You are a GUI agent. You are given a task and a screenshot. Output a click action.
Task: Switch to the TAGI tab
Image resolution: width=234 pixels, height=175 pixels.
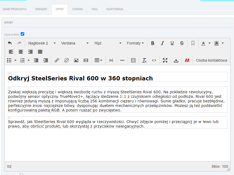point(95,9)
